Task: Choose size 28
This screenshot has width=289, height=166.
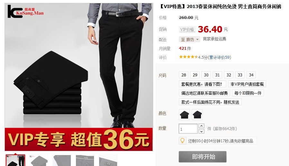Action: 184,75
